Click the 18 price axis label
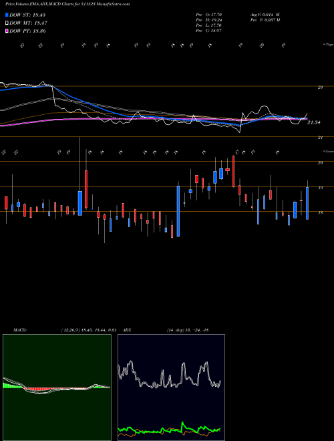This screenshot has height=441, width=334. click(320, 213)
